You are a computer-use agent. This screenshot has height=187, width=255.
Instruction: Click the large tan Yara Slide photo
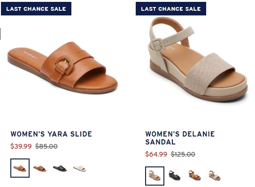(62, 68)
